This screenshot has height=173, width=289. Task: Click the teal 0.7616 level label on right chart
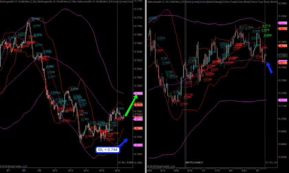coord(161,38)
